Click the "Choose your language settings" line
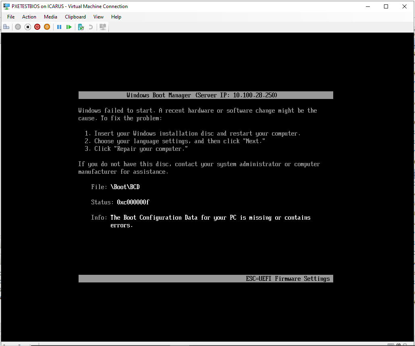The height and width of the screenshot is (346, 415). click(175, 141)
